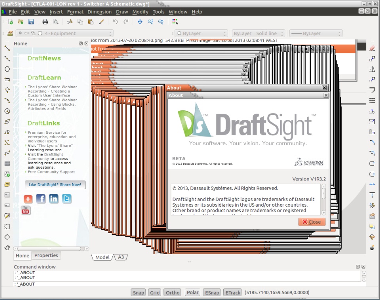Open Free Community Support link
This screenshot has width=380, height=300.
[x=51, y=172]
